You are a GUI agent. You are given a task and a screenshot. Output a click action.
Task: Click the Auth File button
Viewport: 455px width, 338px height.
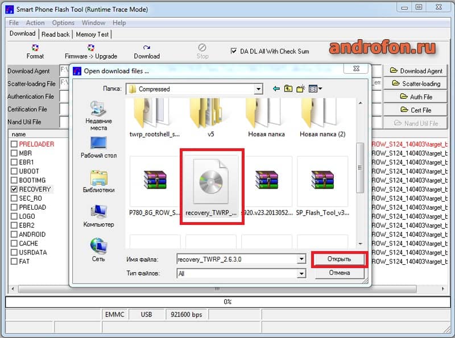pos(416,97)
